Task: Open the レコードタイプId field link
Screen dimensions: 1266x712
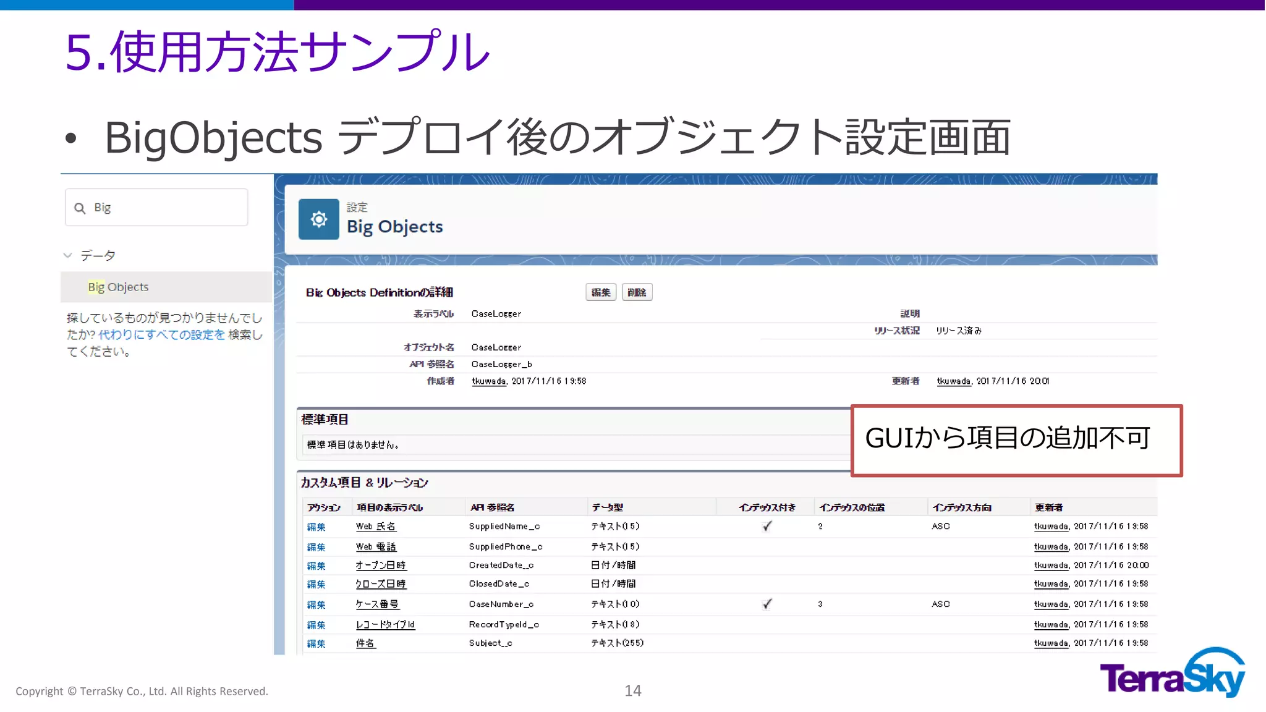Action: click(x=385, y=625)
